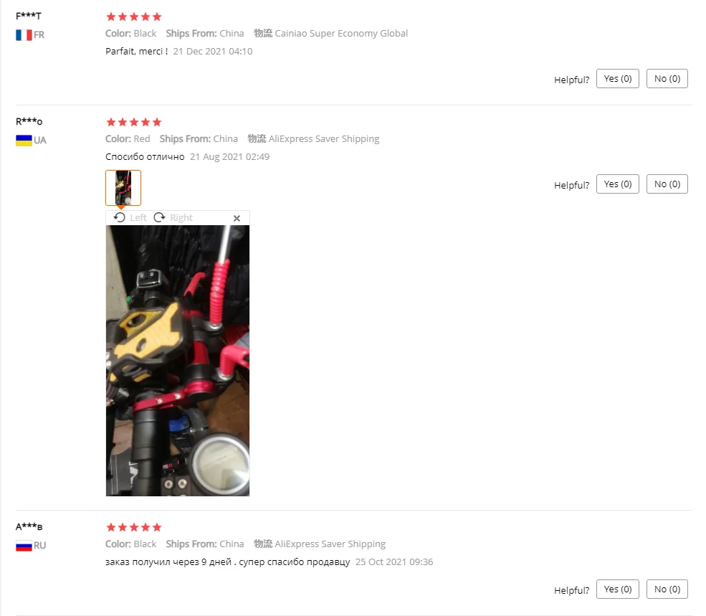Click the Russia flag icon
The width and height of the screenshot is (706, 616).
coord(24,546)
